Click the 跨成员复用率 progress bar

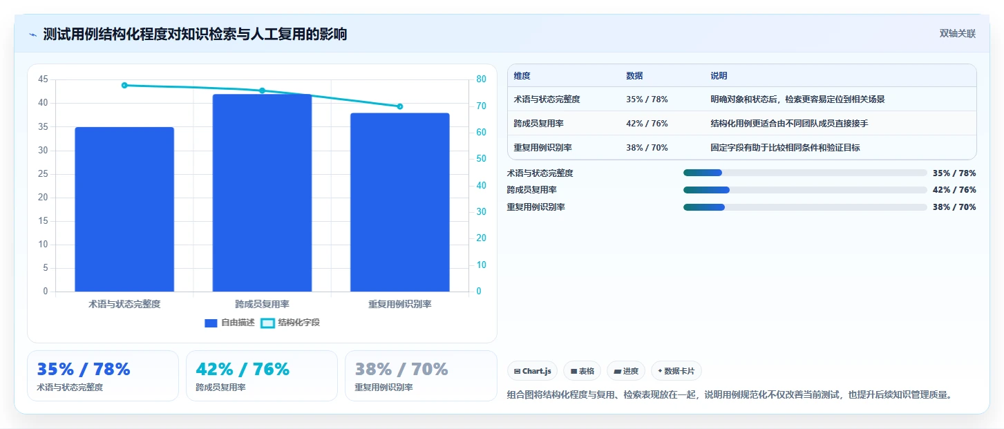(805, 190)
